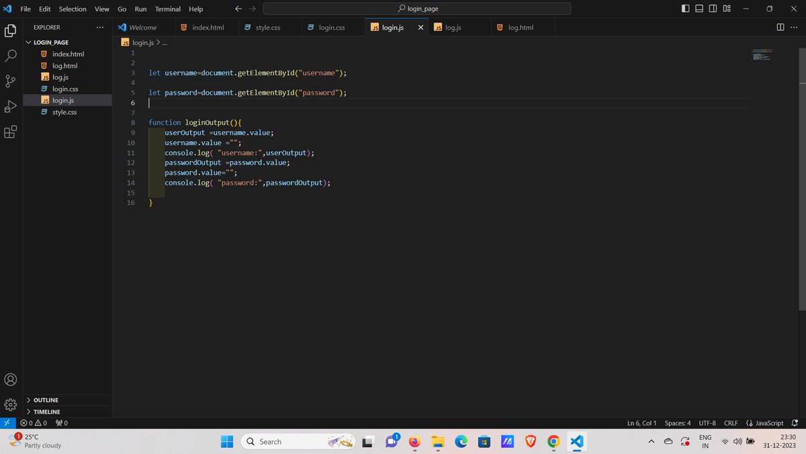Screen dimensions: 806x454
Task: Go back with the navigation arrow
Action: coord(238,9)
